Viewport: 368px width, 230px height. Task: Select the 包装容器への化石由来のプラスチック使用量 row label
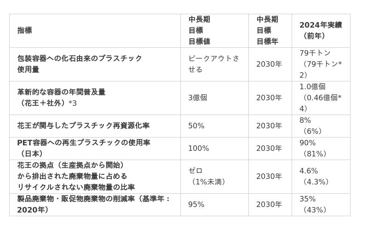coord(80,64)
